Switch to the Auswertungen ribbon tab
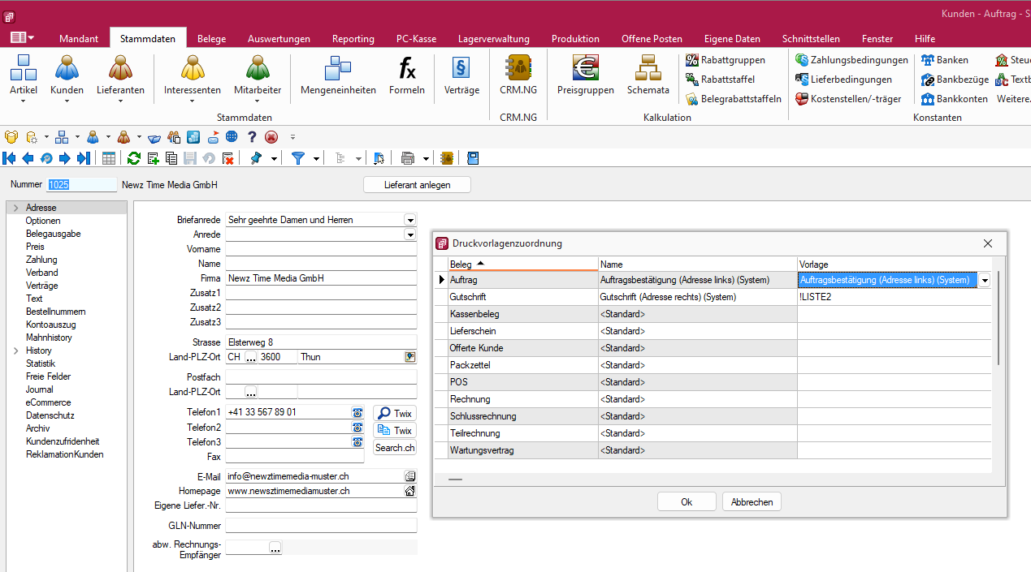Screen dimensions: 1031x572 tap(279, 38)
